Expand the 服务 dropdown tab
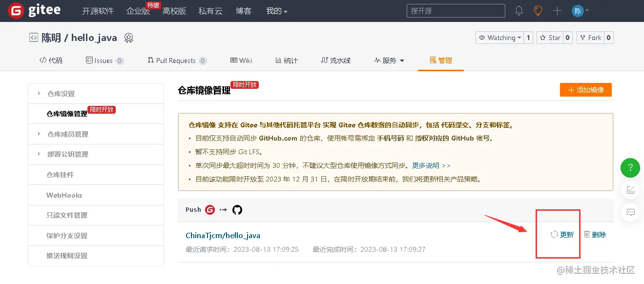The width and height of the screenshot is (644, 284). pyautogui.click(x=389, y=61)
